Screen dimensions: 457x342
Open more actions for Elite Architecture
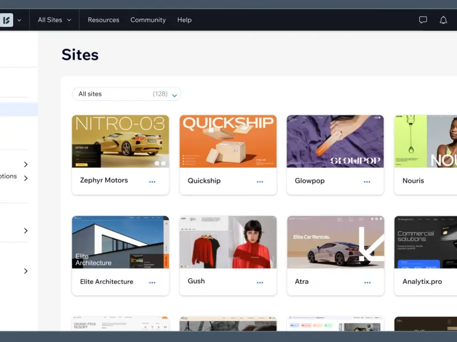[x=152, y=282]
